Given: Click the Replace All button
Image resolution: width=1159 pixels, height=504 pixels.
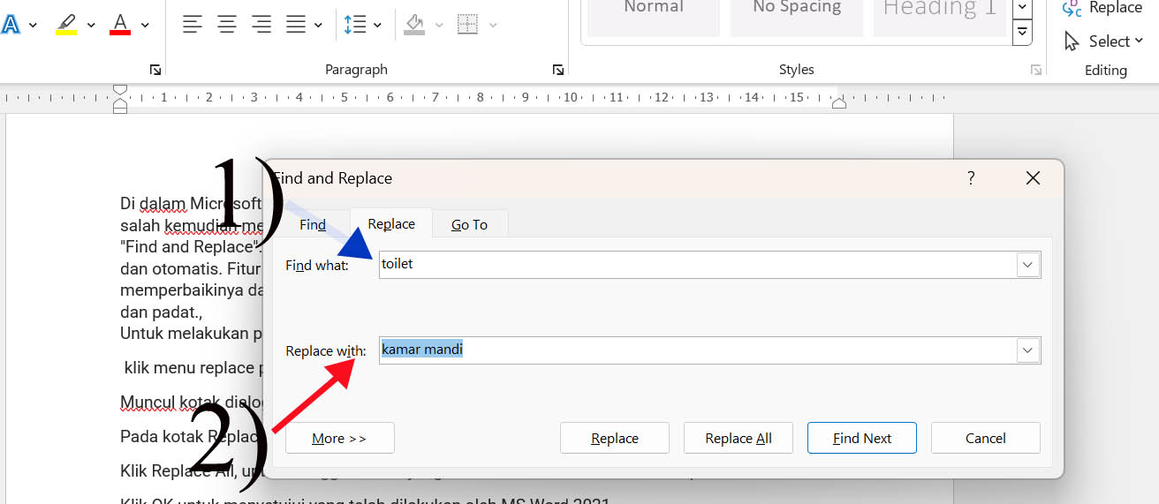Looking at the screenshot, I should pos(739,438).
